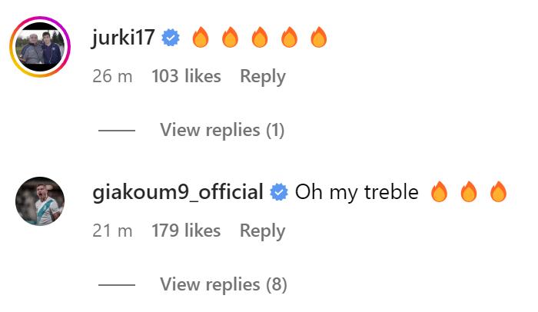This screenshot has height=312, width=538.
Task: Reply to giakoum9_official's comment
Action: [263, 231]
